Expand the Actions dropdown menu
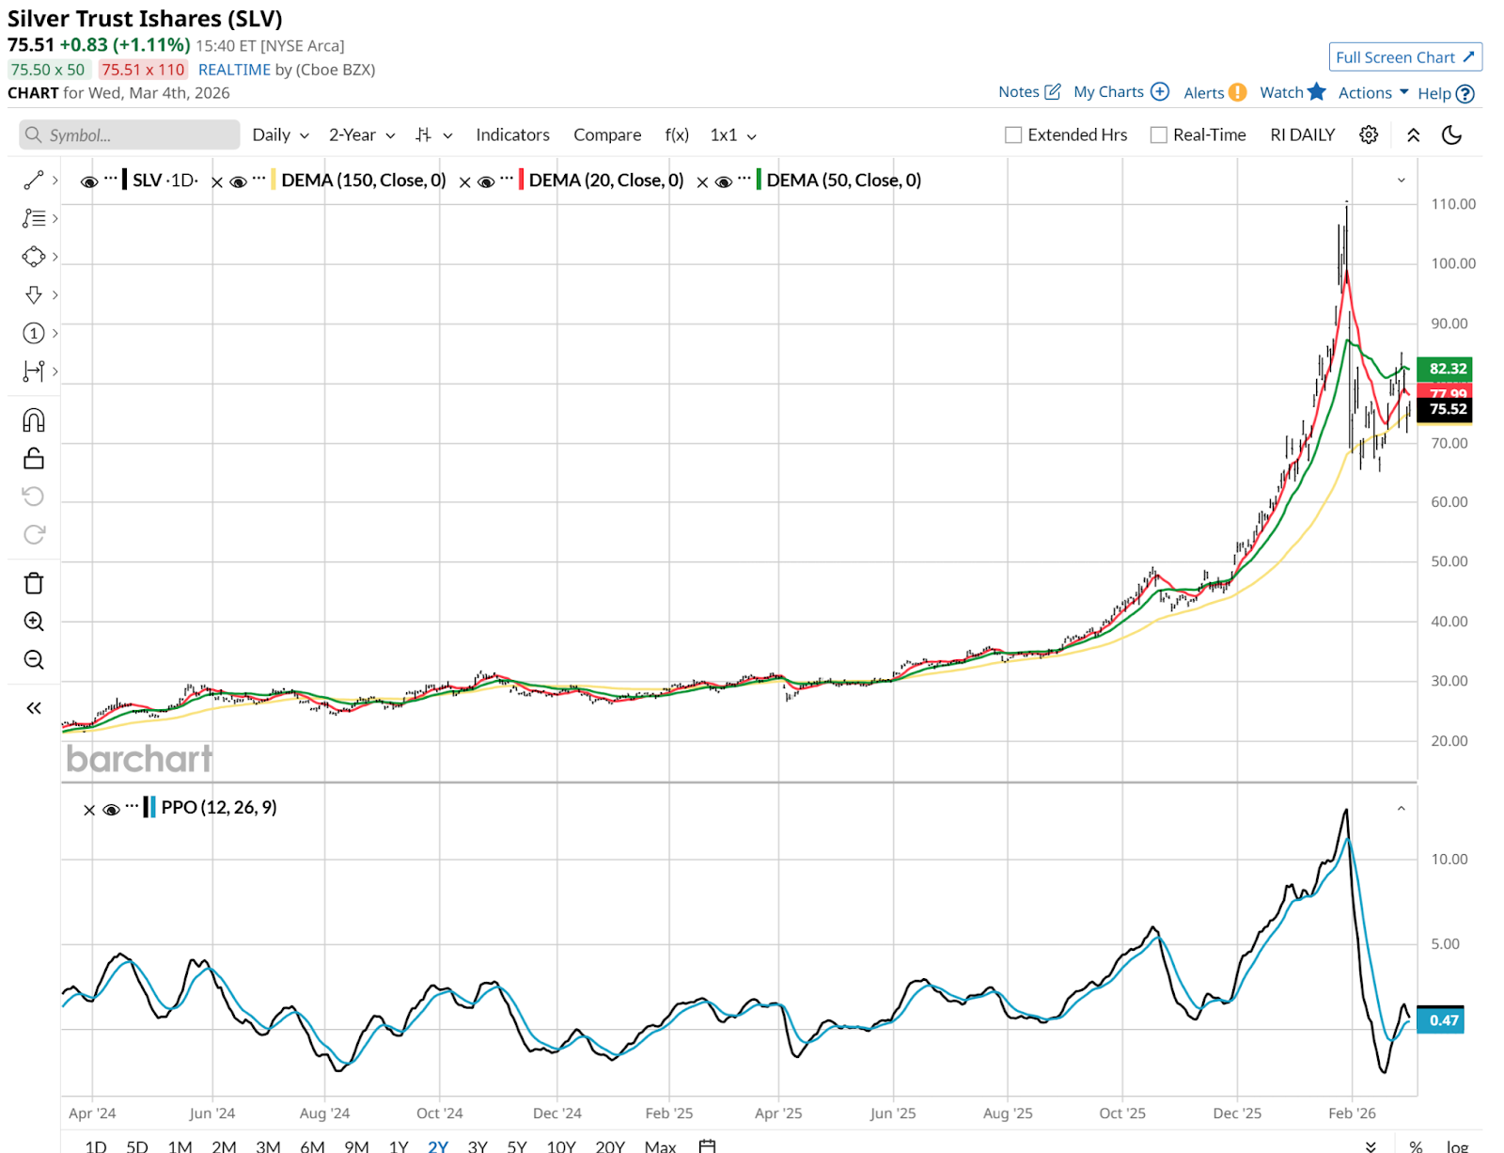 click(x=1373, y=92)
